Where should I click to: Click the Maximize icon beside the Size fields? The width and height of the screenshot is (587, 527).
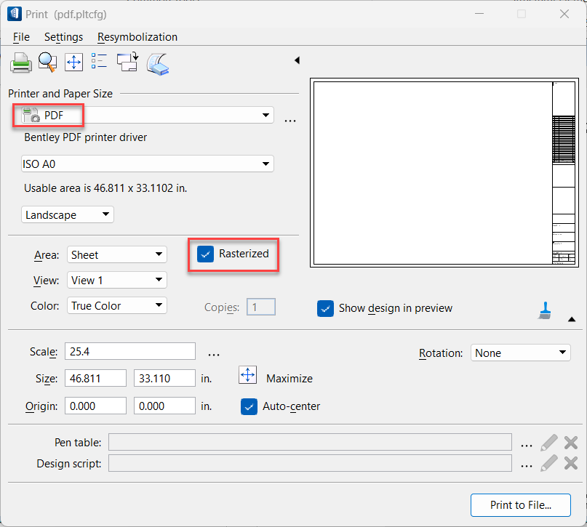tap(248, 376)
